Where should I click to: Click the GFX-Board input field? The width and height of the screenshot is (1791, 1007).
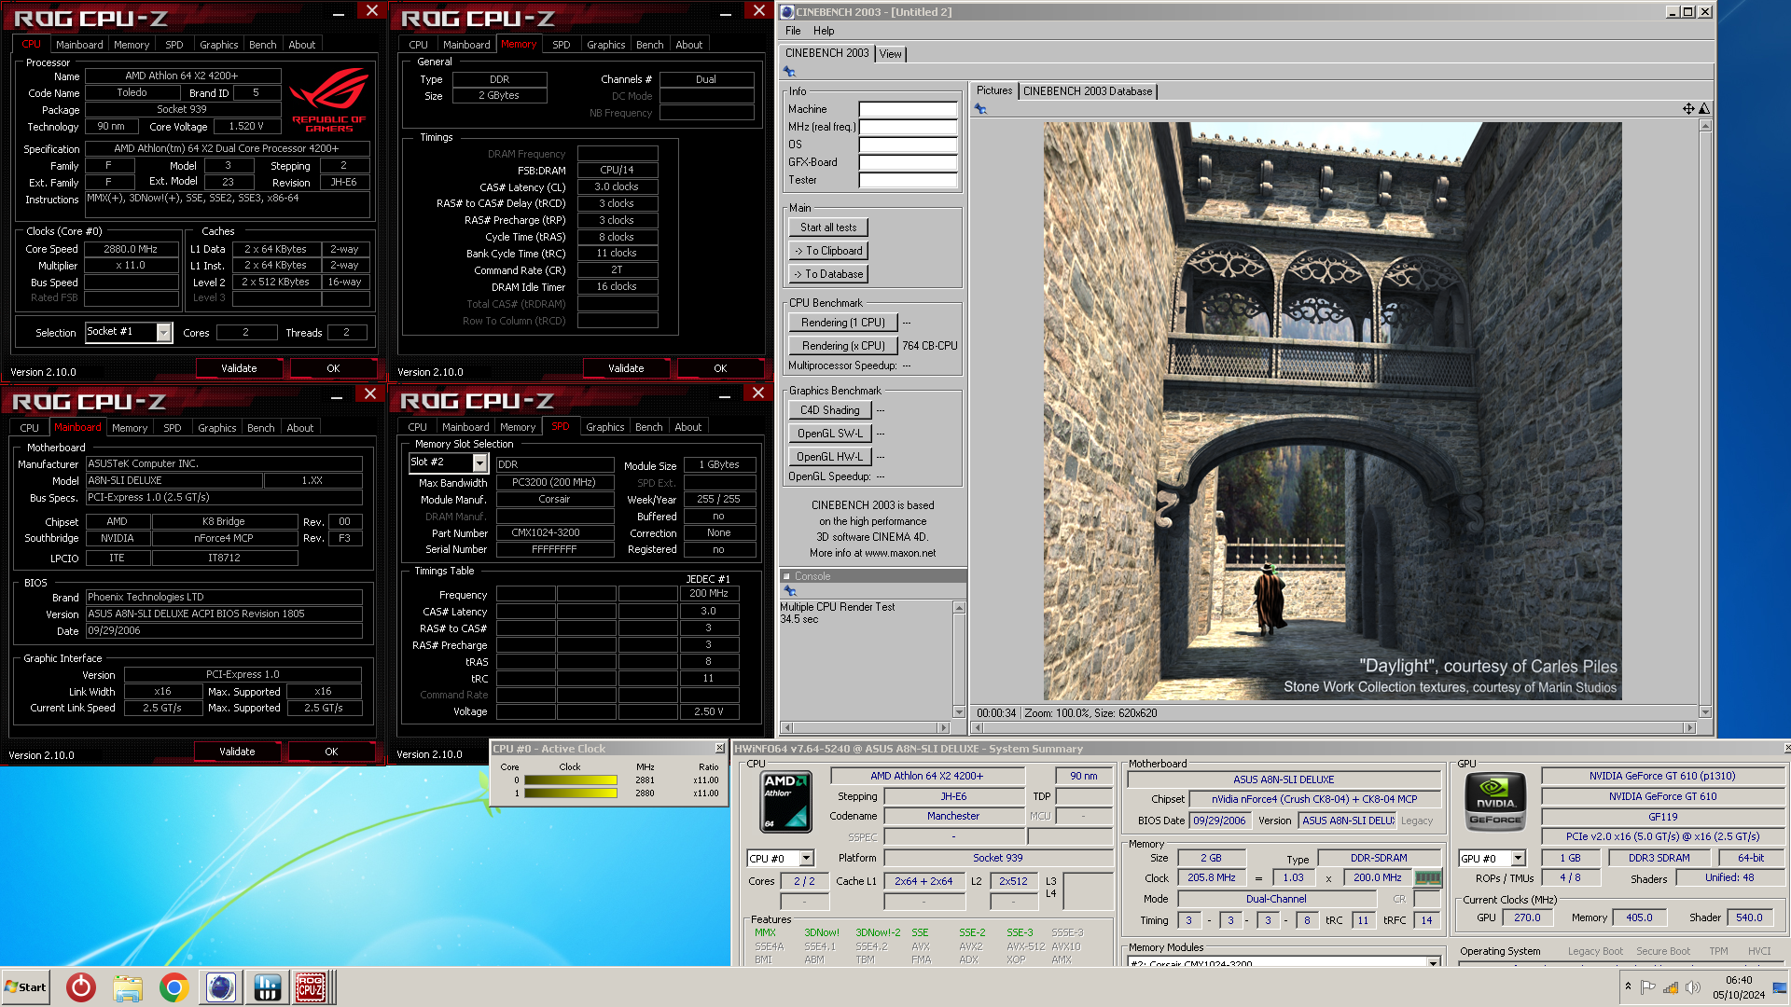point(908,162)
